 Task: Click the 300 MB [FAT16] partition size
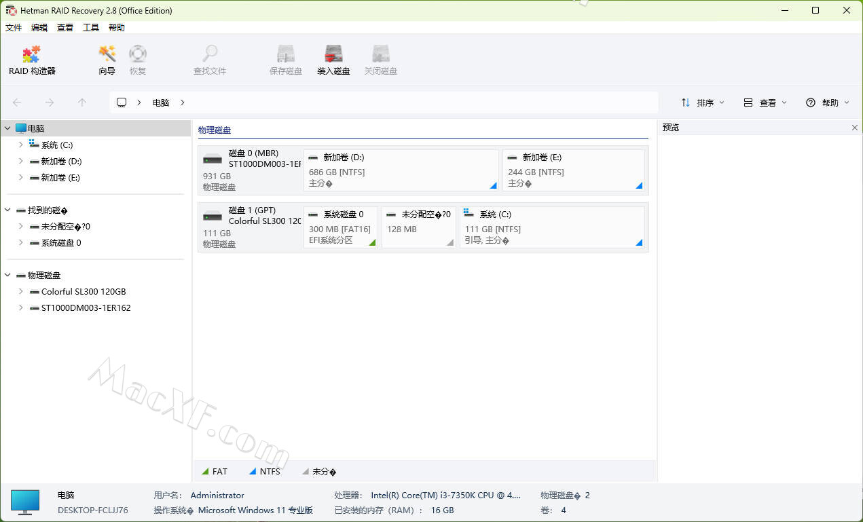coord(339,229)
